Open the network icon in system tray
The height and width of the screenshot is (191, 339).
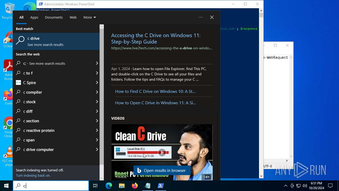298,186
